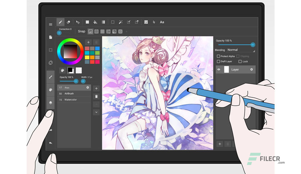Toggle the brush panel in left sidebar
Viewport: 301px width, 174px height.
click(50, 77)
